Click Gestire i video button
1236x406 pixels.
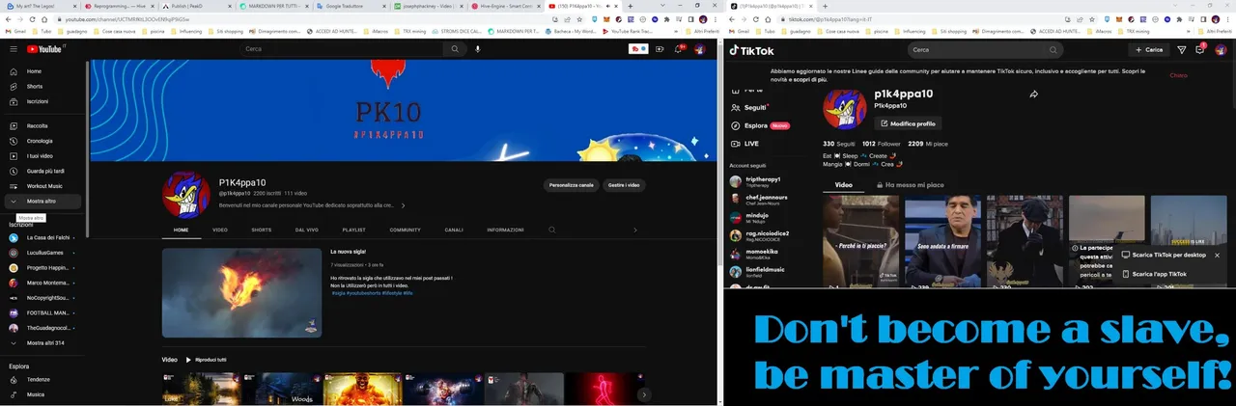click(x=623, y=184)
